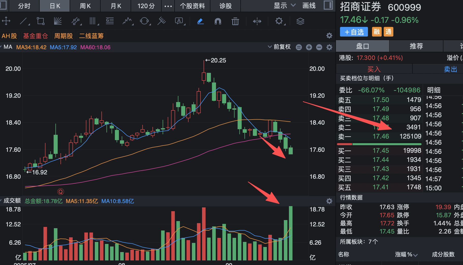Screen dimensions: 463x265
Task: Open 成交额 volume panel settings gear
Action: (329, 201)
